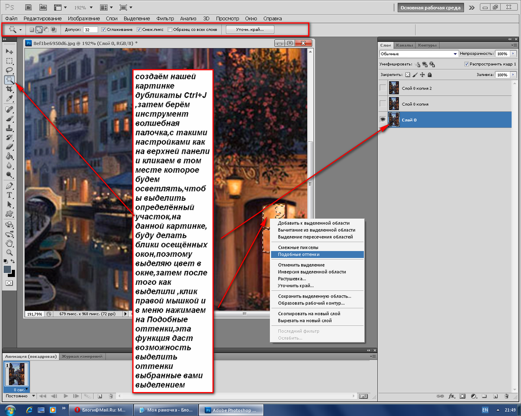The height and width of the screenshot is (416, 521).
Task: Expand the Непрозрачность opacity arrow
Action: (x=513, y=54)
